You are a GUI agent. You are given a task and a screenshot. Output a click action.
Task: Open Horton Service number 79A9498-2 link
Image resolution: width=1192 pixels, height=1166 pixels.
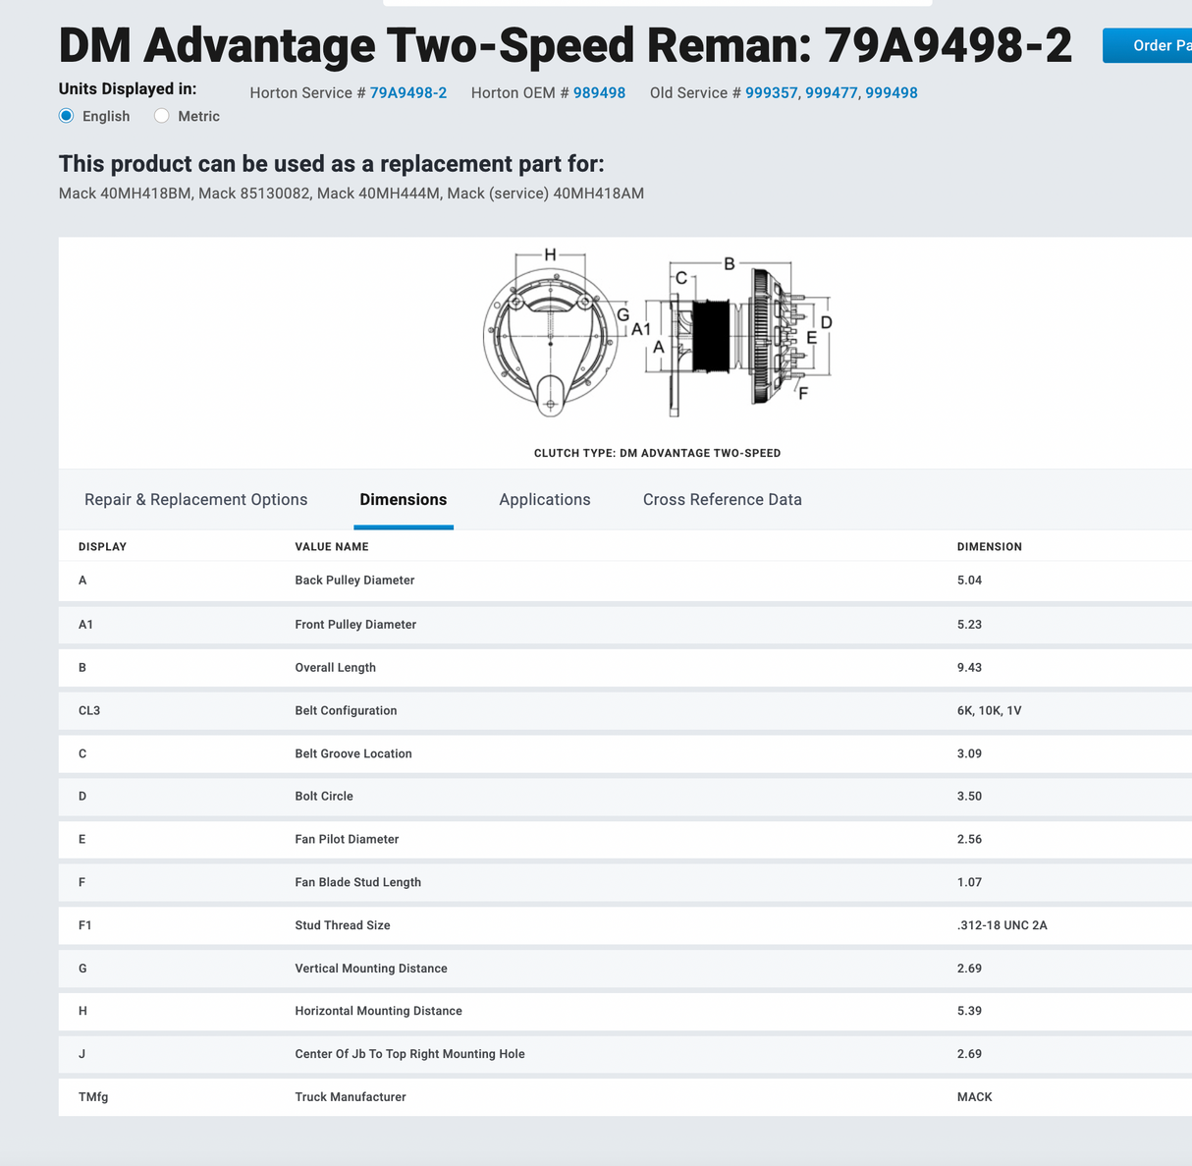coord(408,93)
